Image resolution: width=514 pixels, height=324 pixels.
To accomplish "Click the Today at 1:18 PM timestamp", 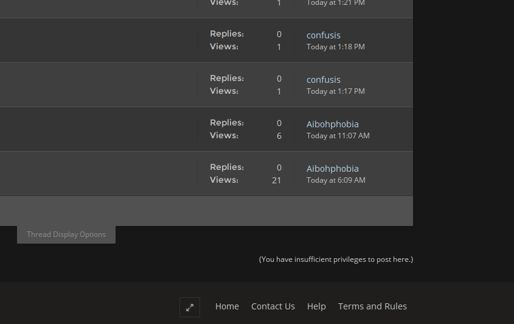I will point(336,47).
